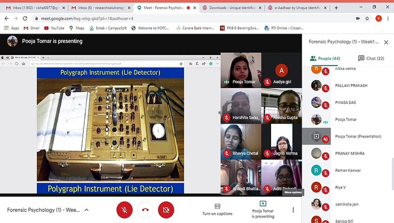
Task: Open Entab :: CampusSoft bookmark
Action: tap(108, 28)
